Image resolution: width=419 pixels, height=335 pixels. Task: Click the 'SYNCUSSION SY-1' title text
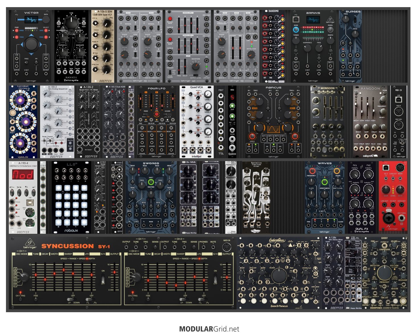pos(75,246)
